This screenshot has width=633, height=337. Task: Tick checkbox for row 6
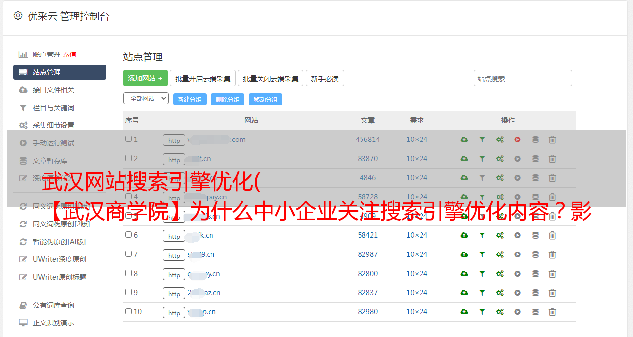128,235
